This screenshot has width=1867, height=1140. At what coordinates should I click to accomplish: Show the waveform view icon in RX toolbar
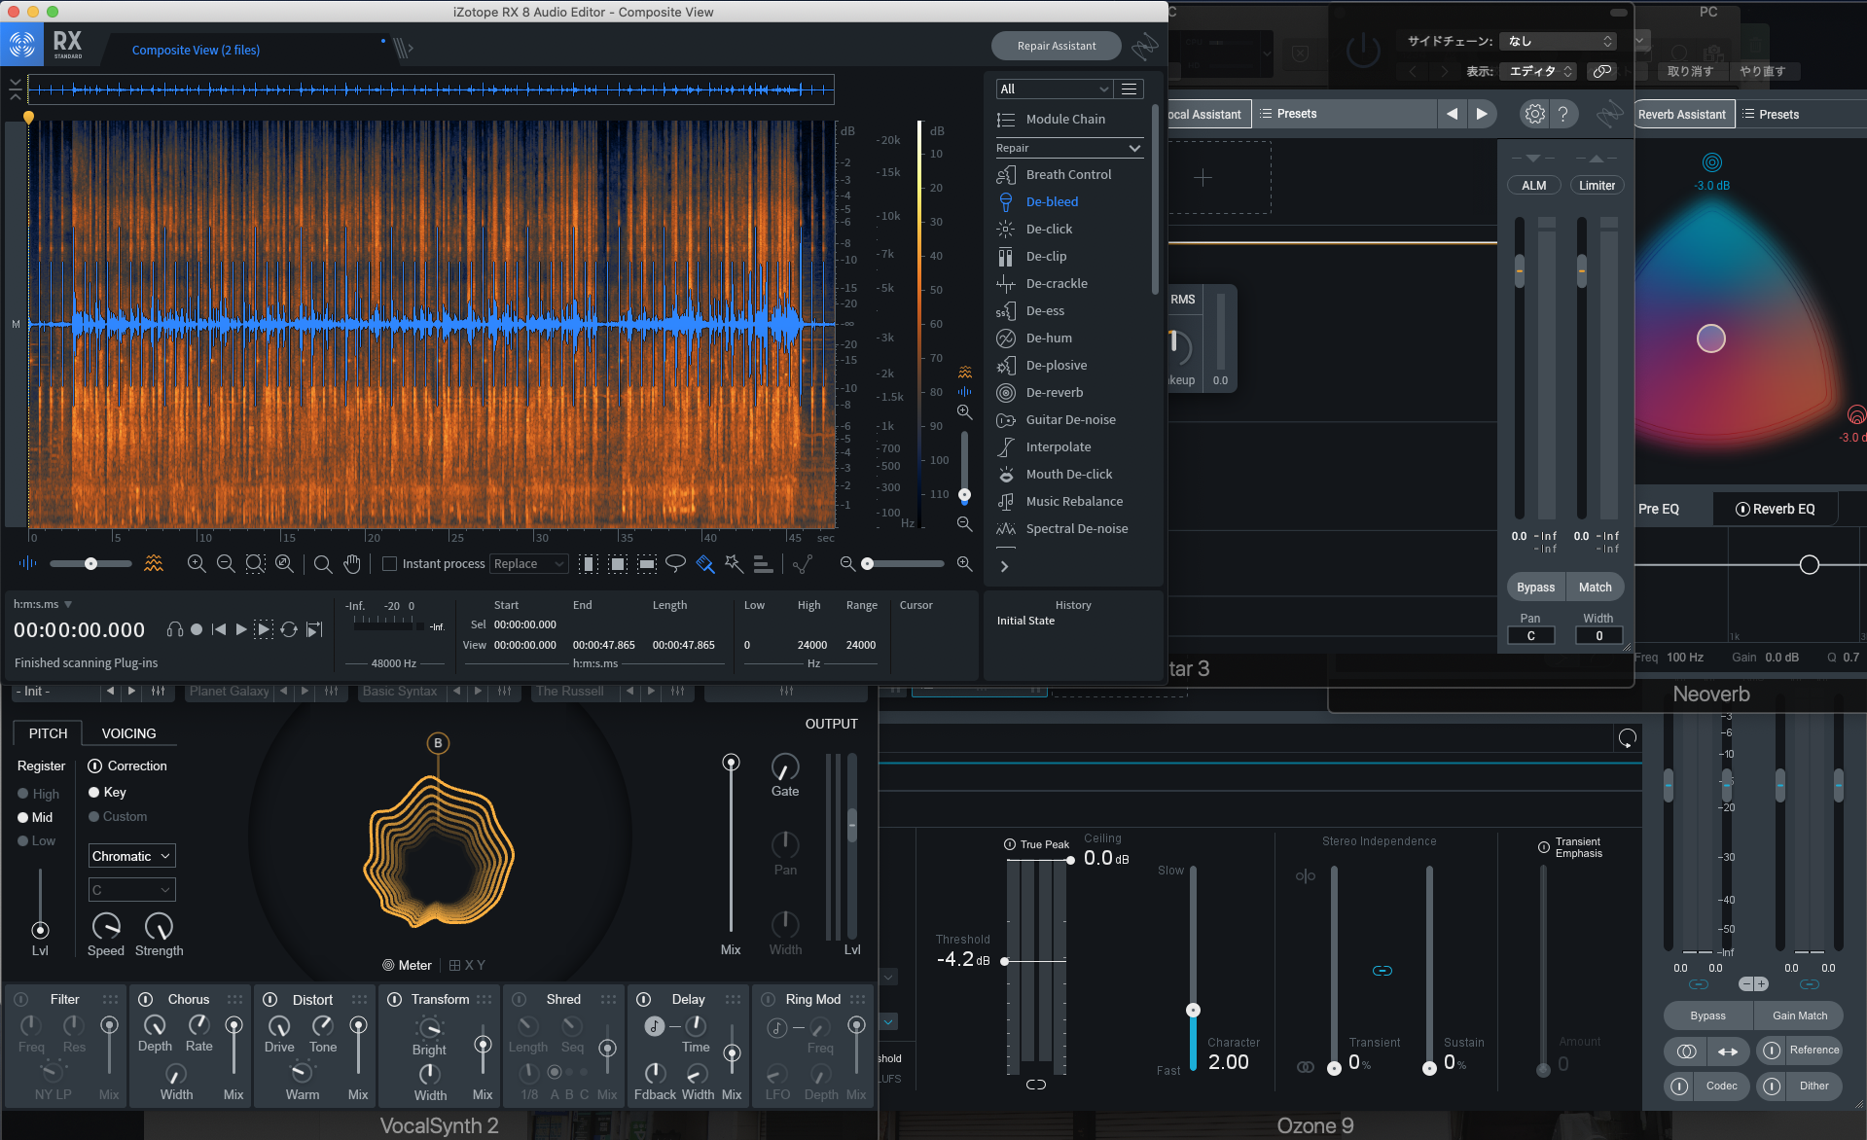27,563
